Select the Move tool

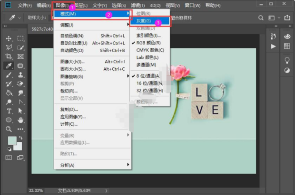point(9,38)
